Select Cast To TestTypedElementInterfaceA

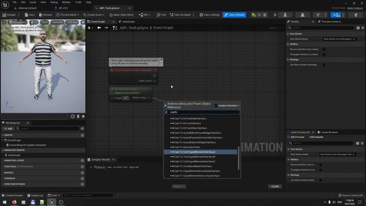201,152
